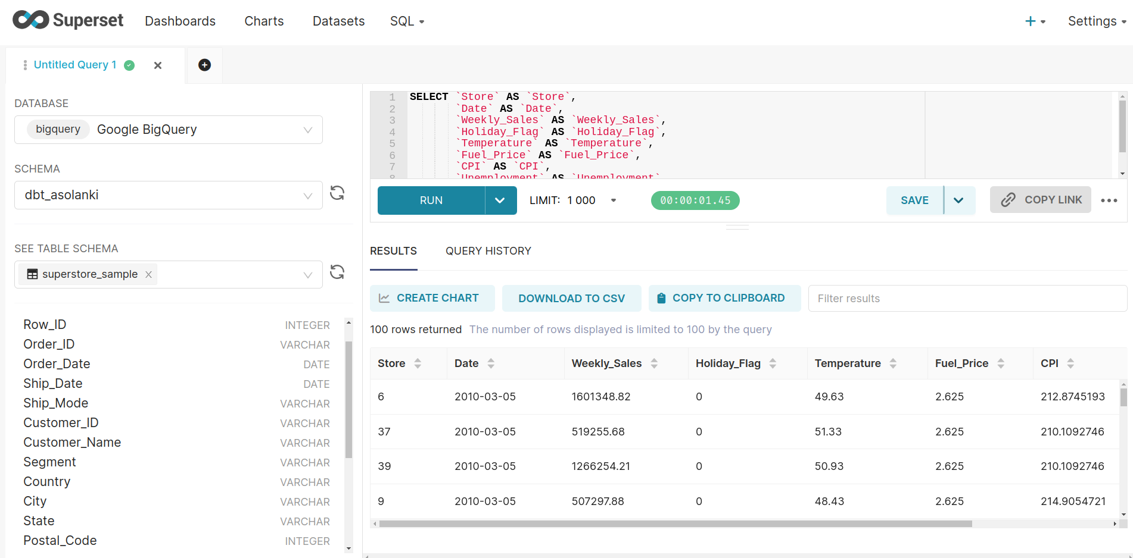Select the Ship_Mode column entry
This screenshot has height=558, width=1133.
[x=176, y=403]
